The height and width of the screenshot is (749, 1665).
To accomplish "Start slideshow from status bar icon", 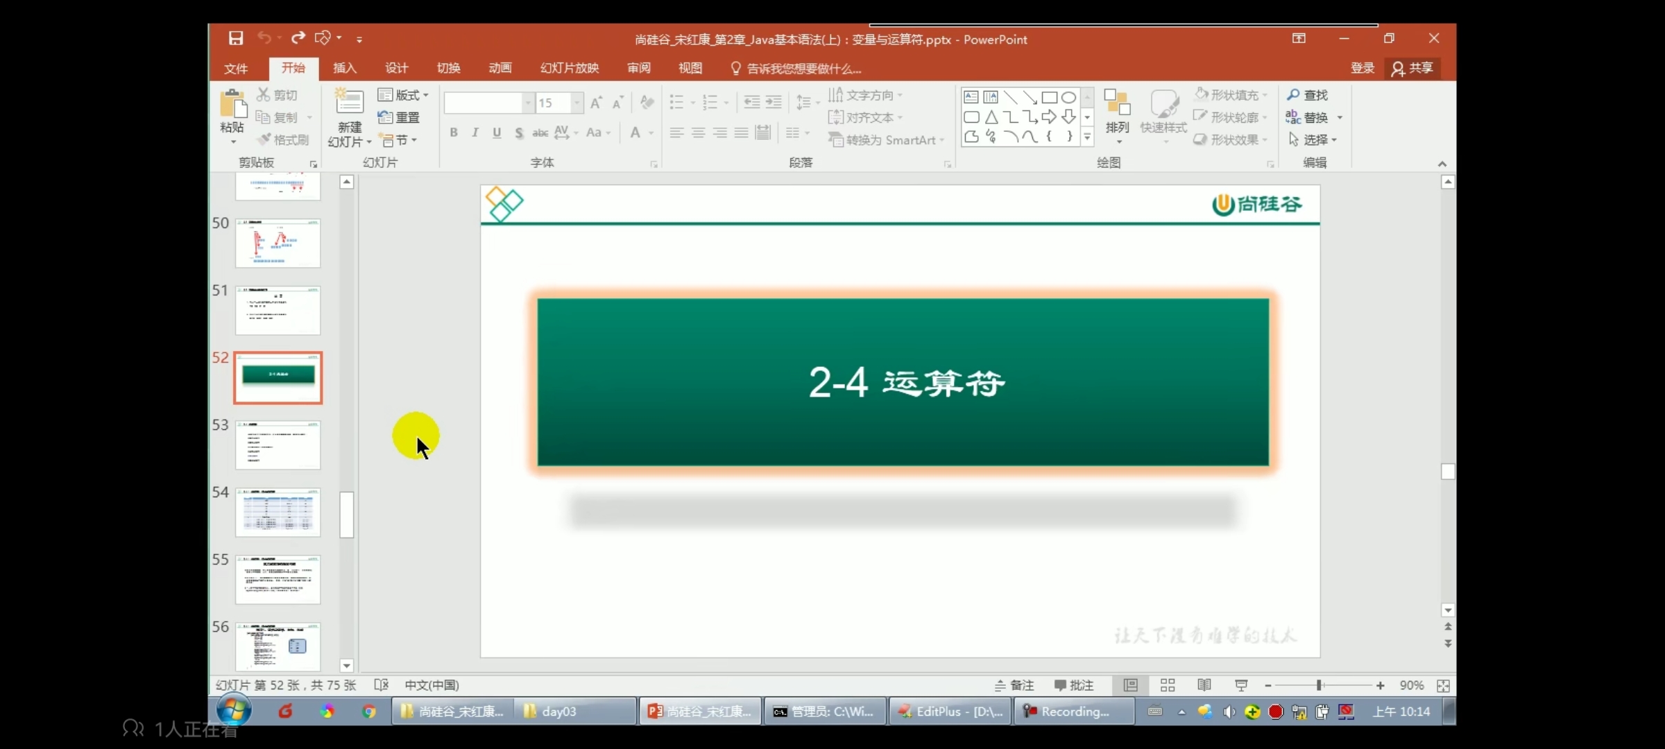I will (1241, 685).
